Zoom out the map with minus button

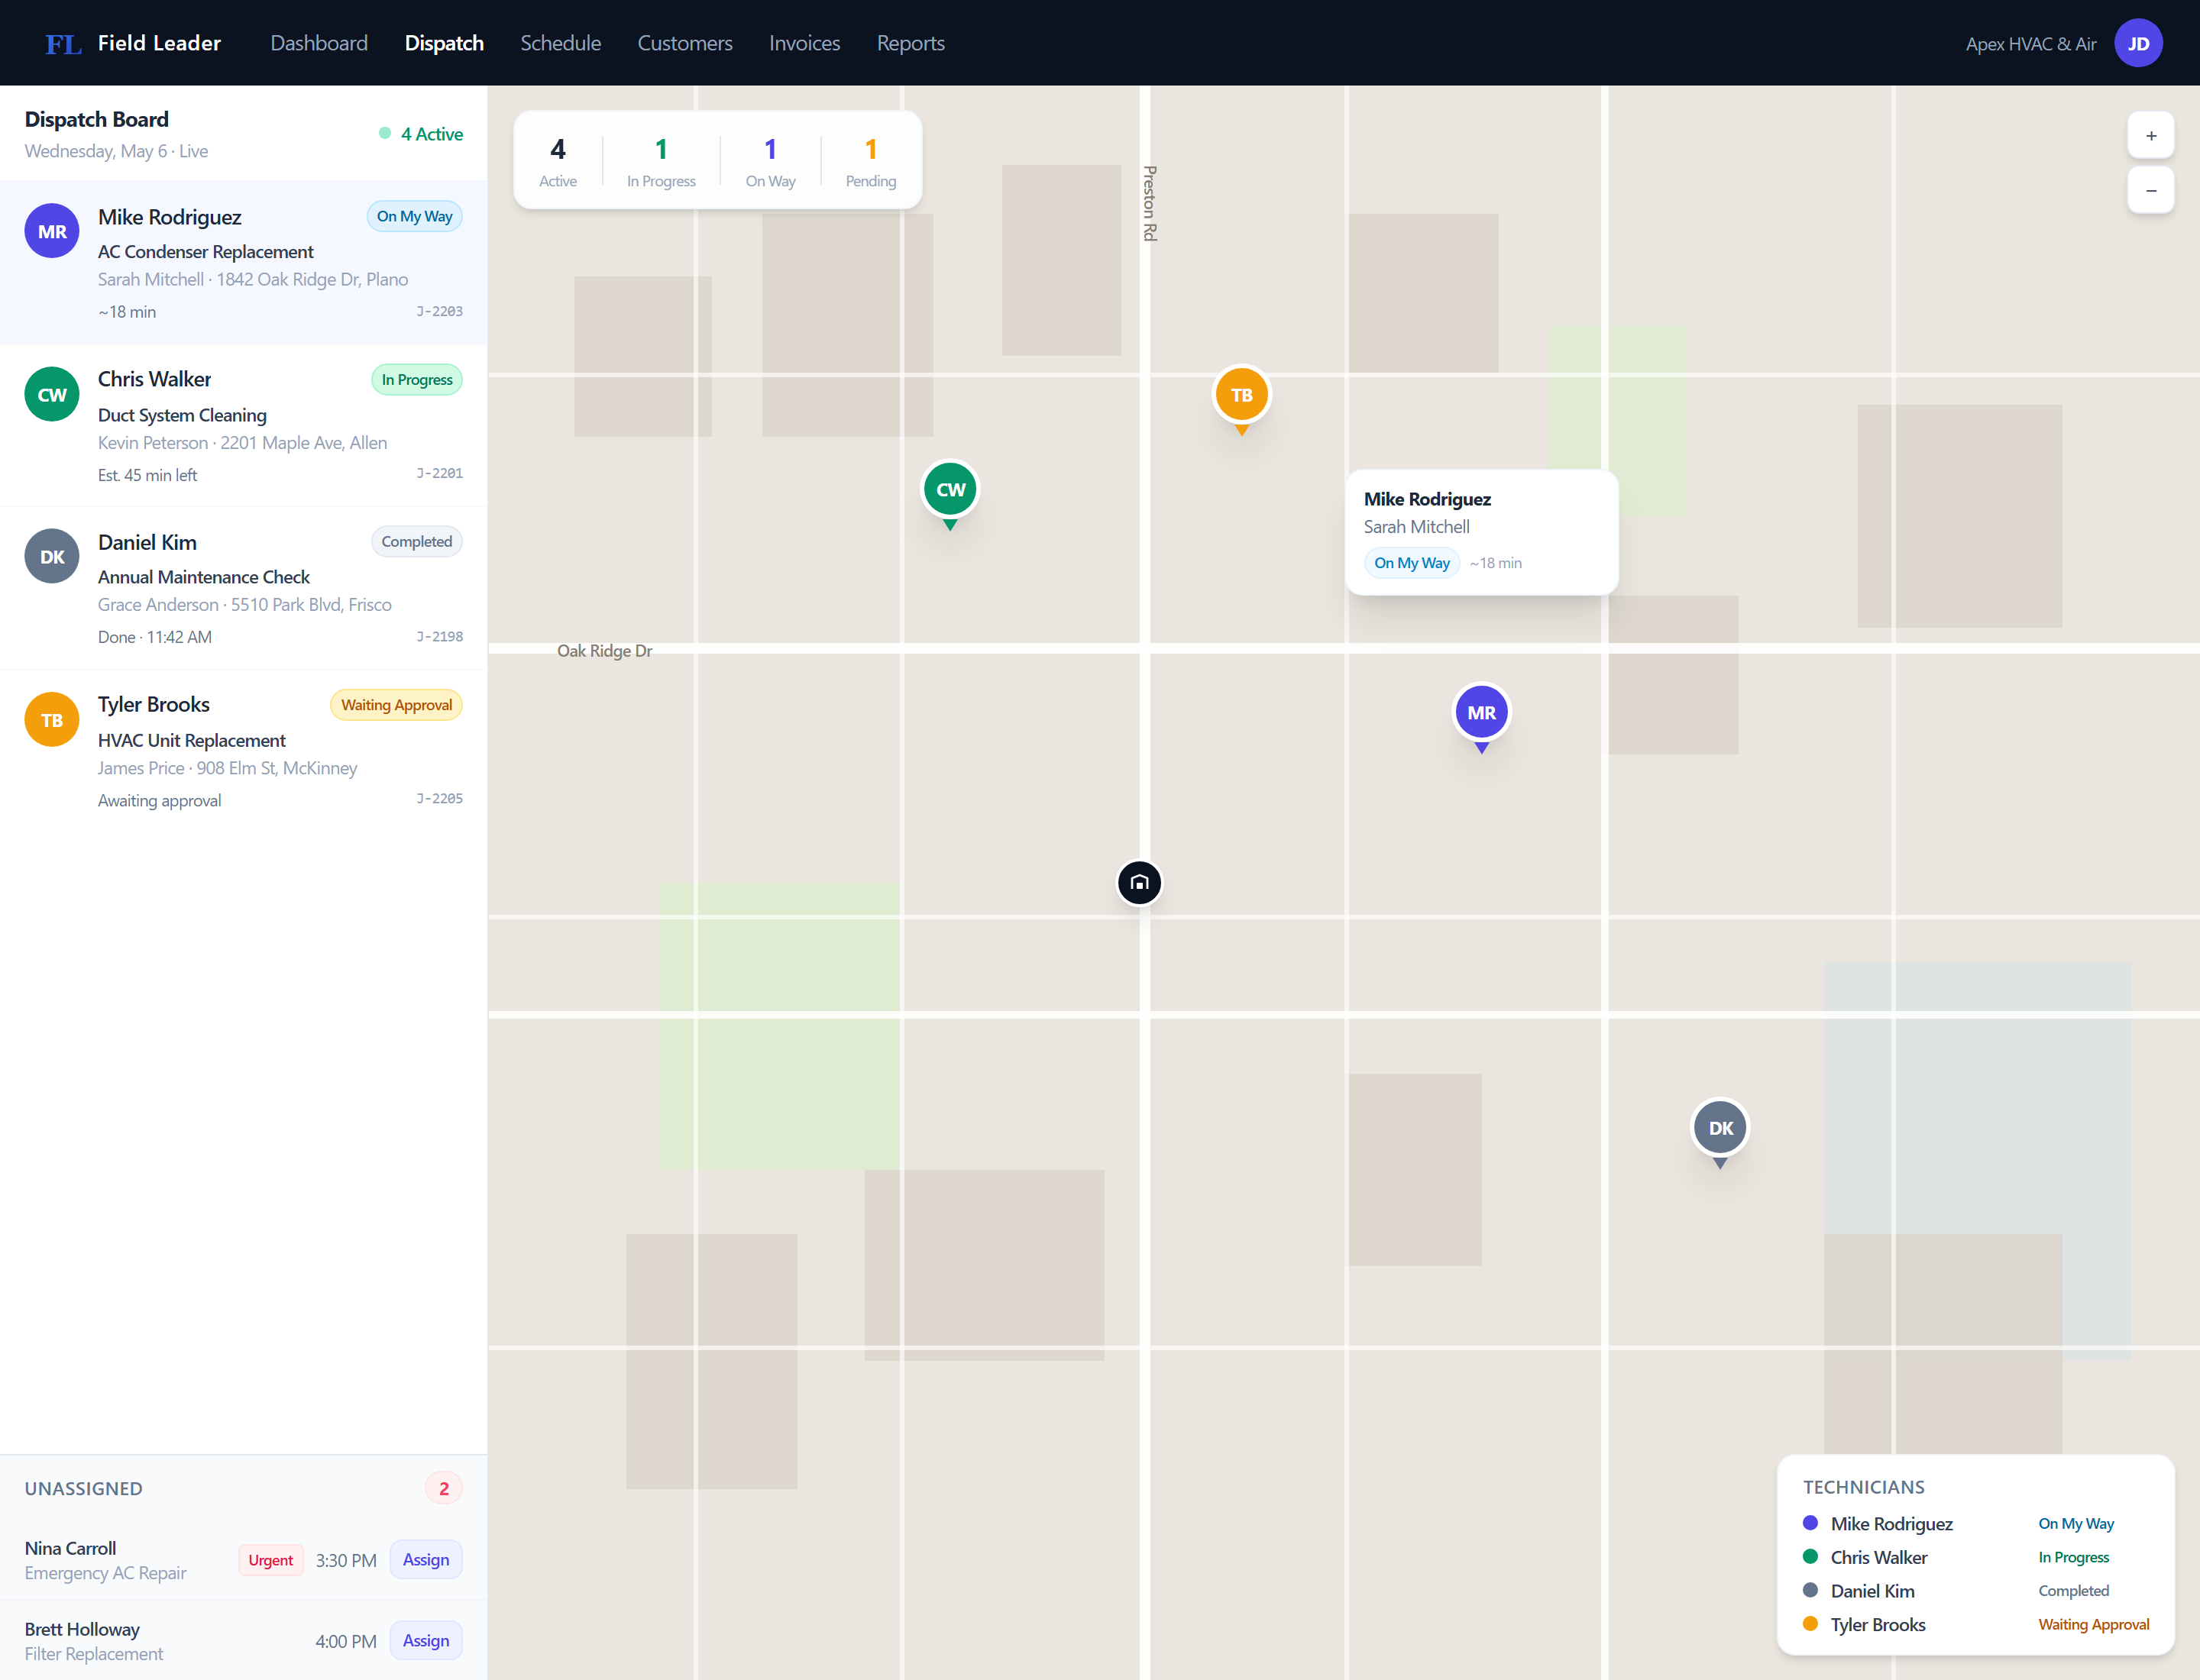[x=2150, y=191]
